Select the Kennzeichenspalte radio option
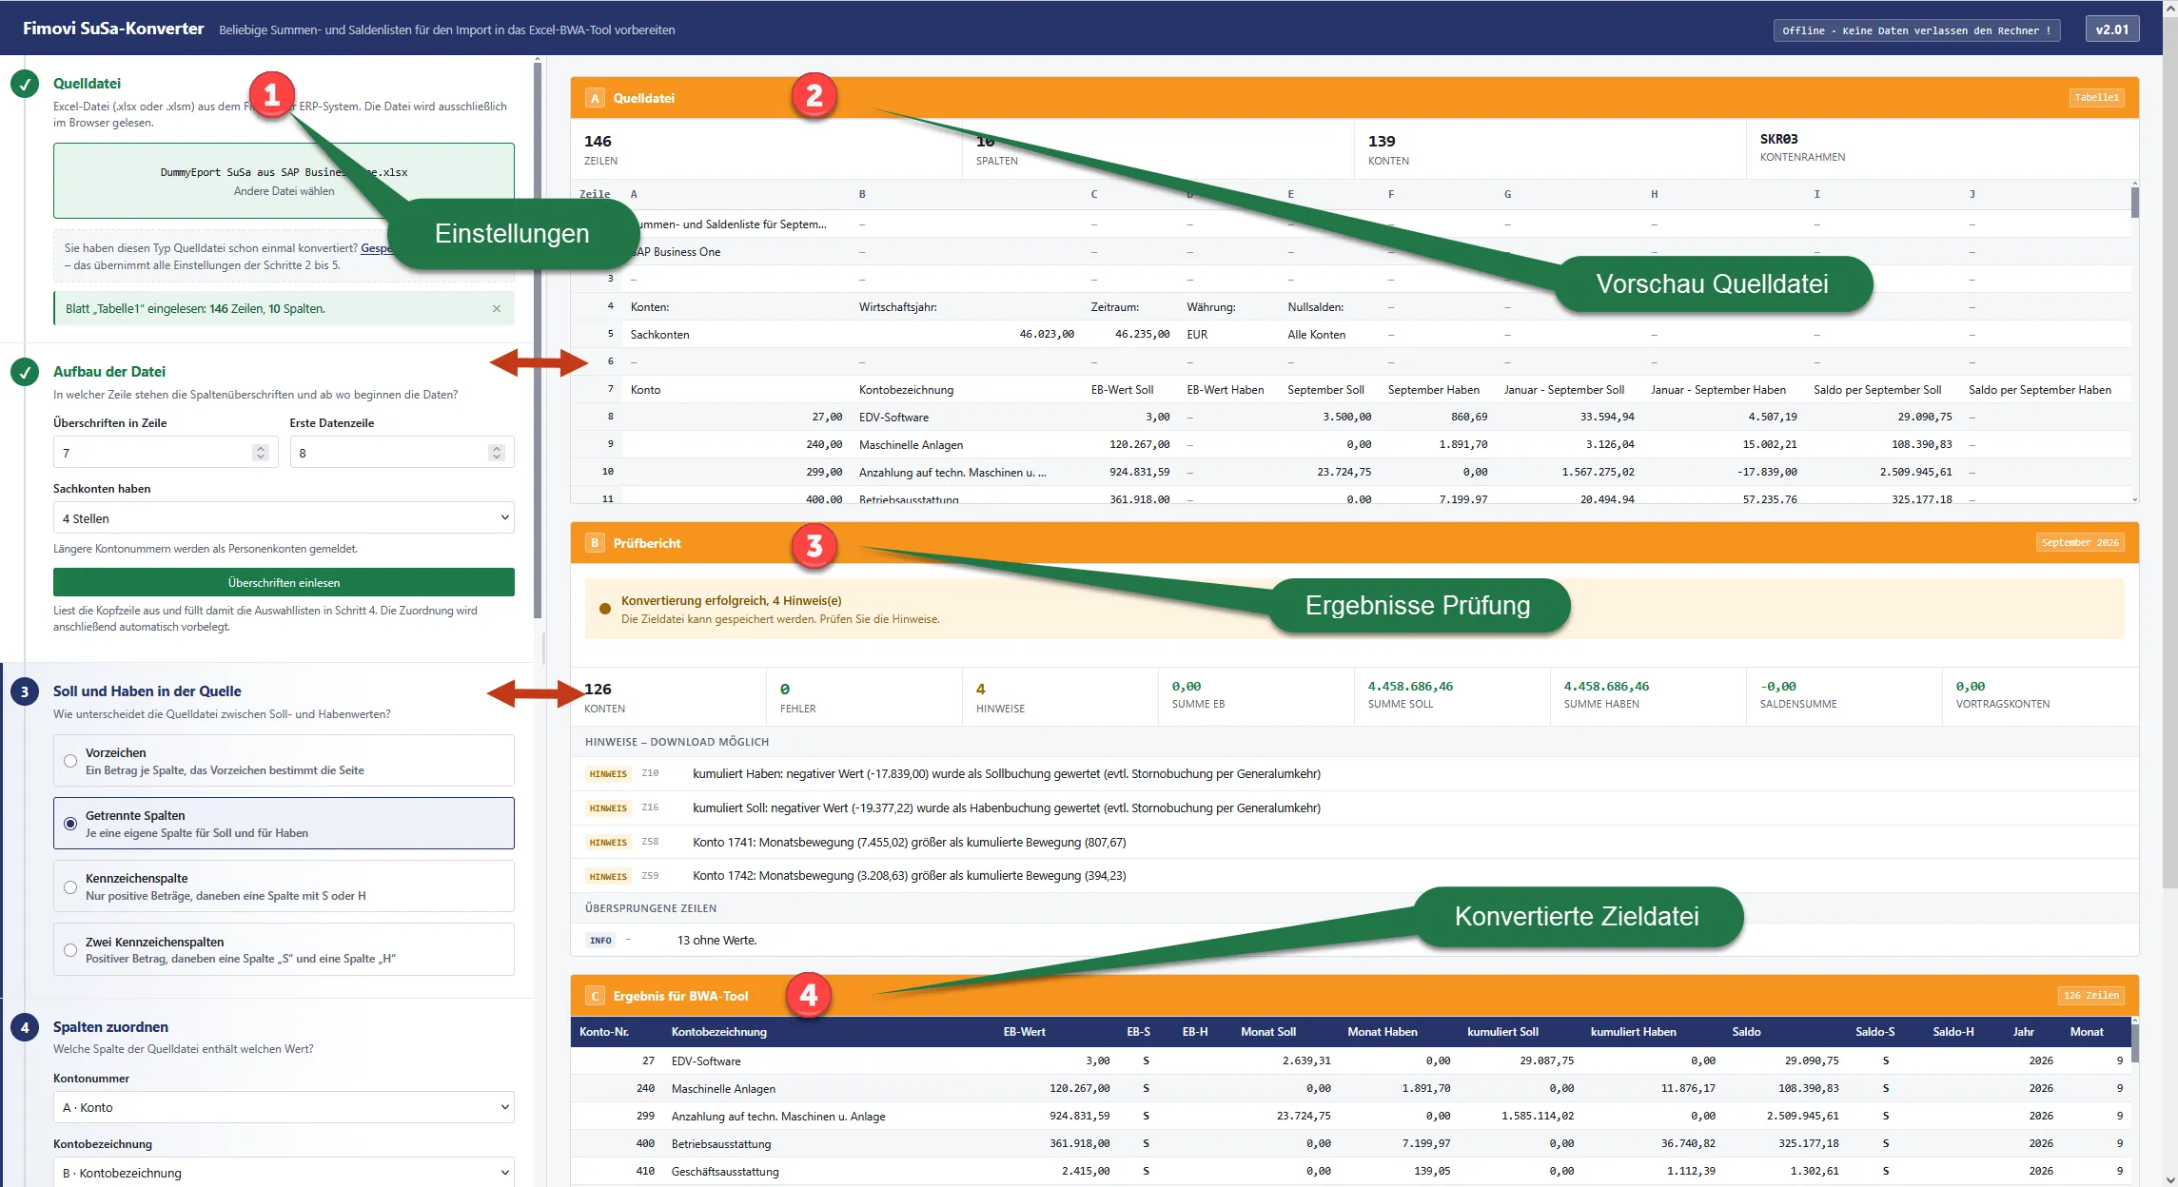Viewport: 2178px width, 1187px height. pyautogui.click(x=70, y=887)
